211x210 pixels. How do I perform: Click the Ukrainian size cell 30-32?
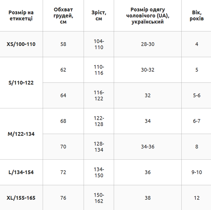(148, 70)
